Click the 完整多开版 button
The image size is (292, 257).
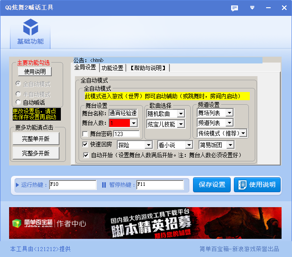coord(36,153)
